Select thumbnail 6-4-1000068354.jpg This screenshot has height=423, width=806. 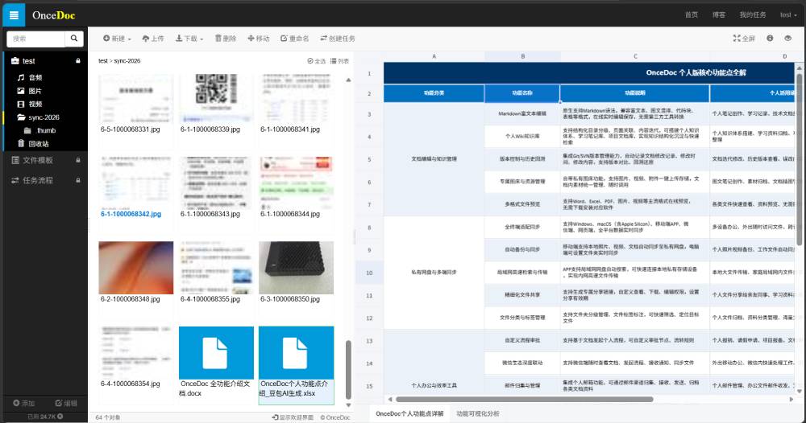point(135,352)
